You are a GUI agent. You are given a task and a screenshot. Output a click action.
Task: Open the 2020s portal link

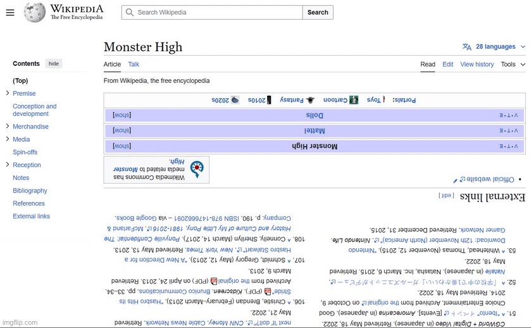[x=220, y=100]
